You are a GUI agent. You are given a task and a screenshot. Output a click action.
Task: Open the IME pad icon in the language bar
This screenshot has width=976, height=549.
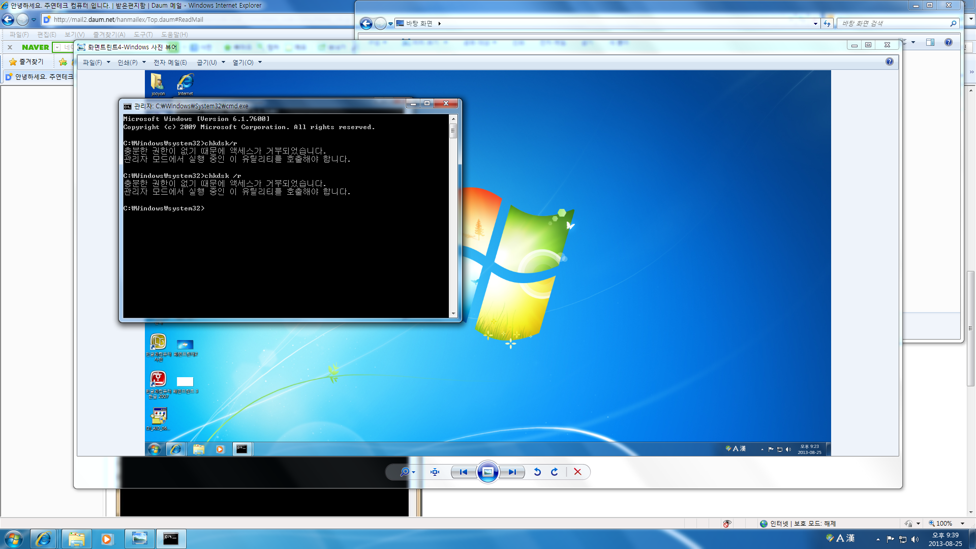830,538
